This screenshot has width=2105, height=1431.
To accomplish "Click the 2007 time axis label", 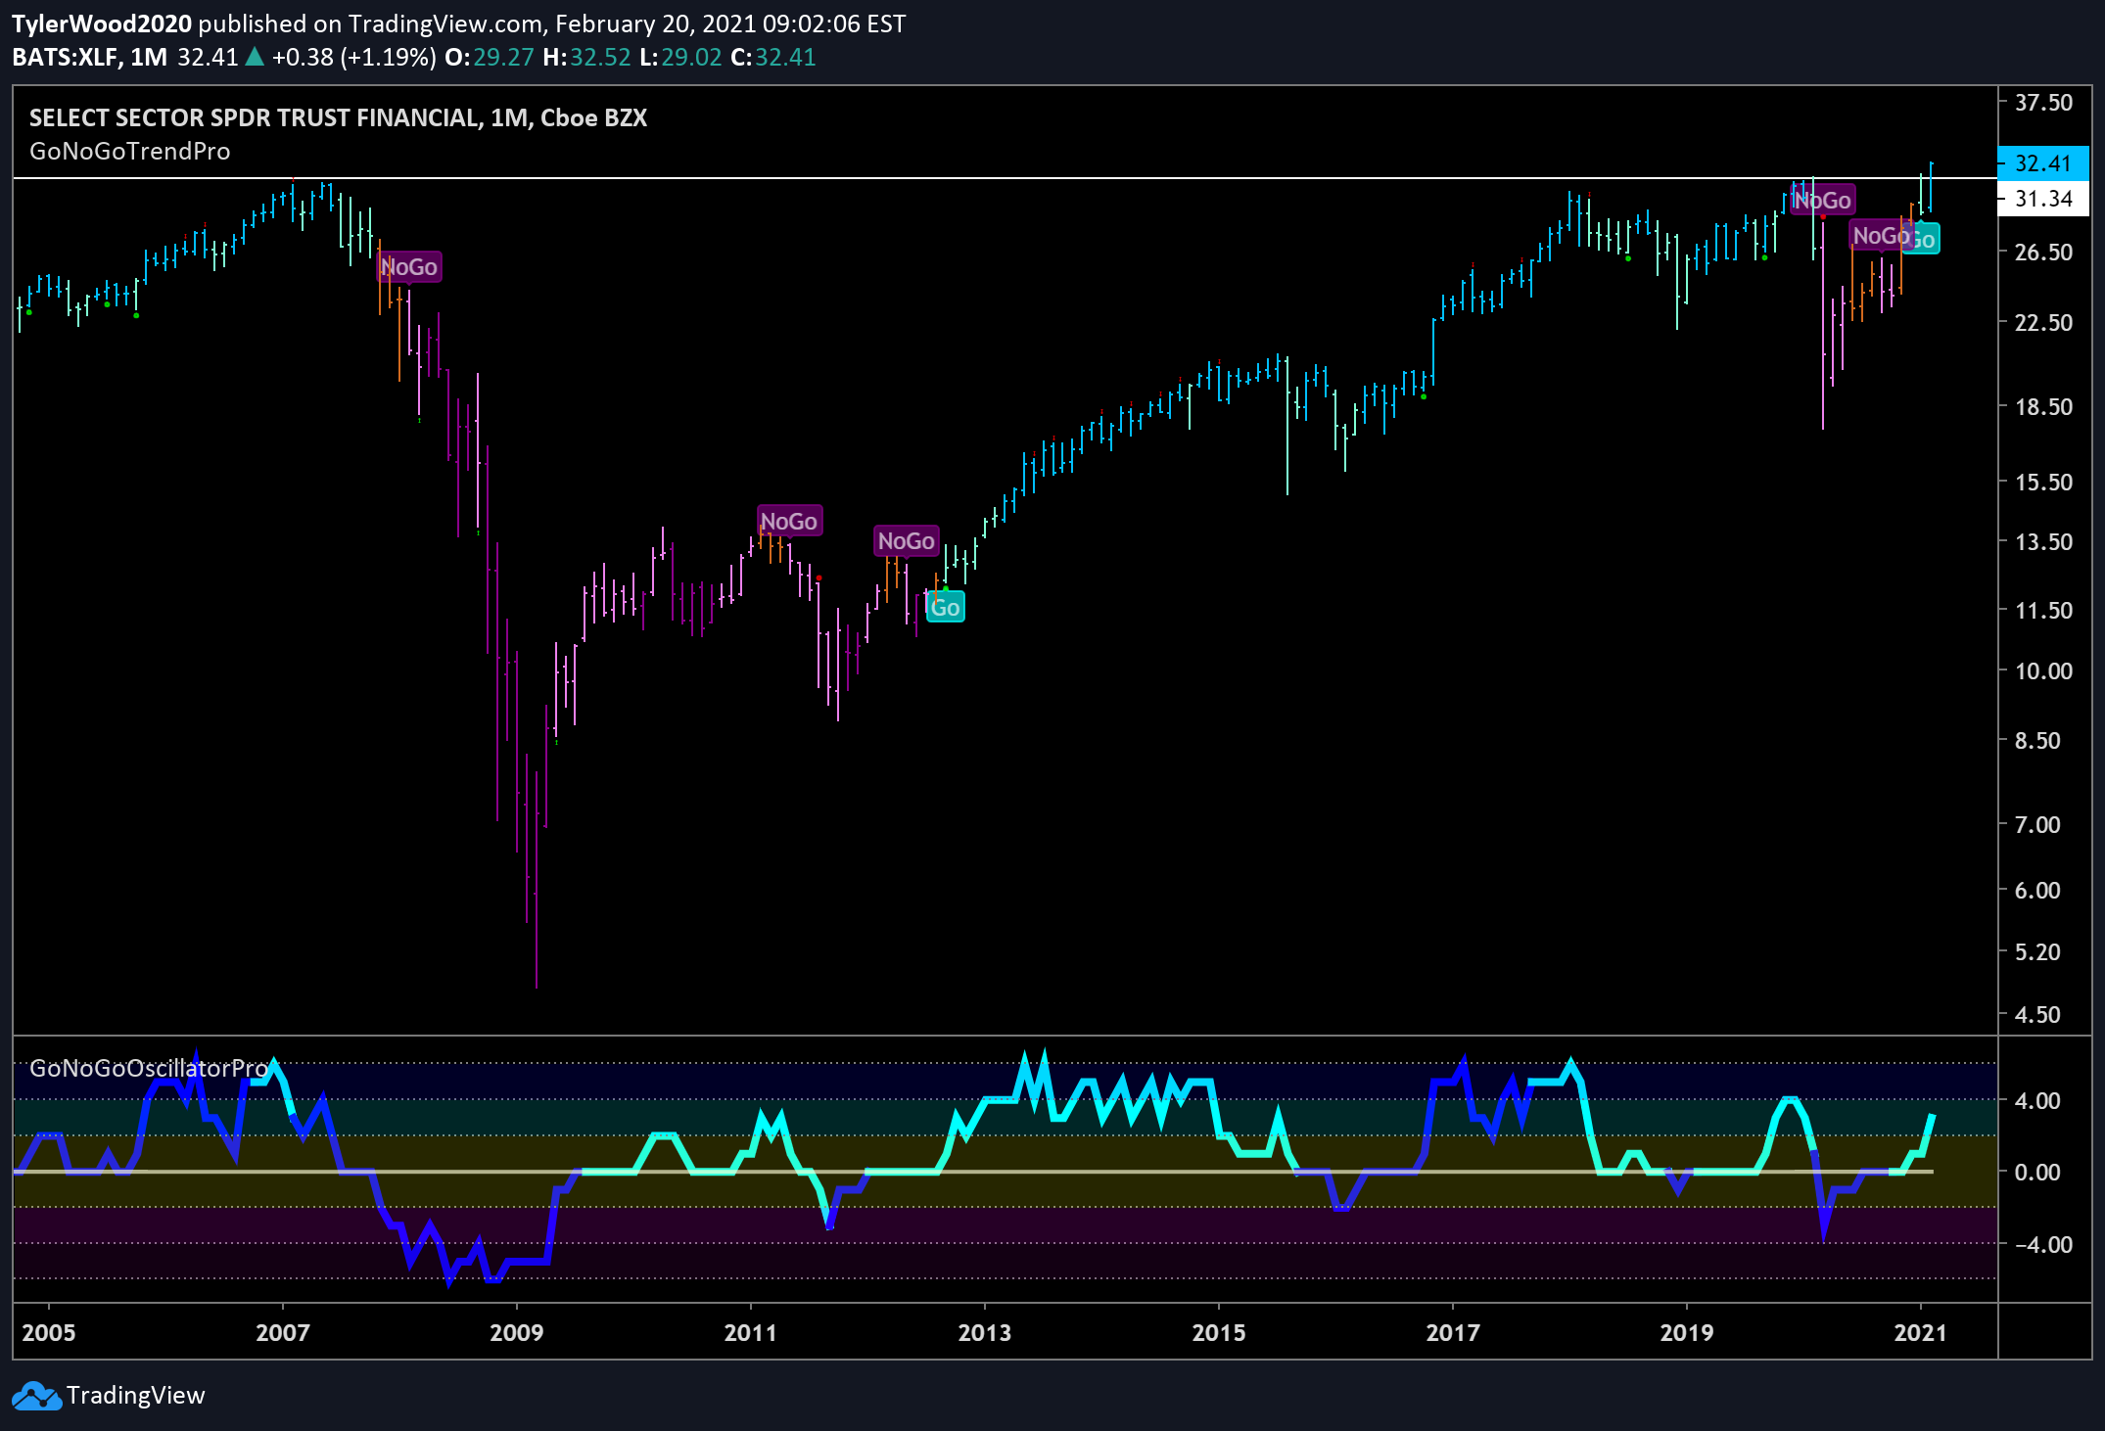I will pos(283,1332).
